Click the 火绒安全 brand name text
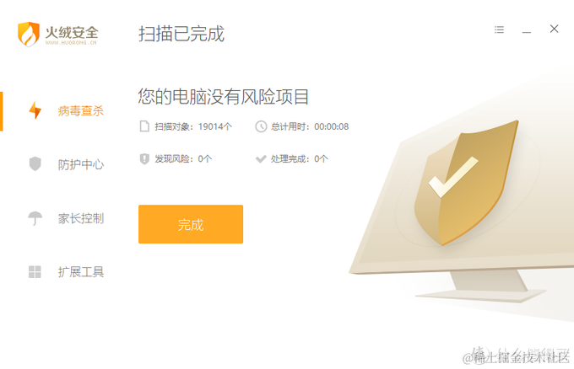574x369 pixels. pyautogui.click(x=72, y=32)
